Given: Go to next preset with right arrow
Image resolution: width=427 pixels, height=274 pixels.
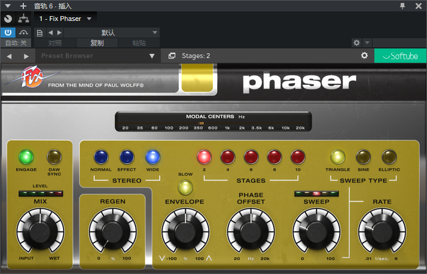Looking at the screenshot, I should 59,33.
